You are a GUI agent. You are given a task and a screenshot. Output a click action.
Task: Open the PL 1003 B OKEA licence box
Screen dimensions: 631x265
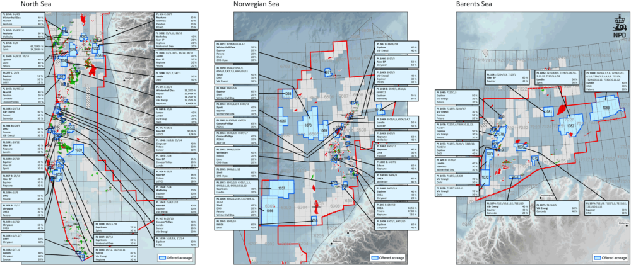click(396, 178)
